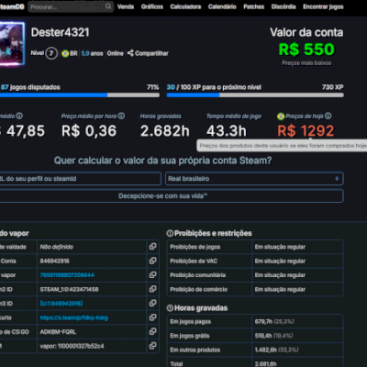Viewport: 367px width, 367px height.
Task: Click the 'Decepcione-se com sua vida' button
Action: (172, 196)
